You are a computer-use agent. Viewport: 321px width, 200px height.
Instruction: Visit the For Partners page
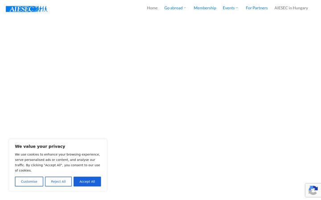[x=256, y=8]
